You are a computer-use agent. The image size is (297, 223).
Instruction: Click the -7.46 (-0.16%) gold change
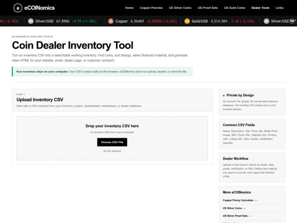tap(242, 21)
